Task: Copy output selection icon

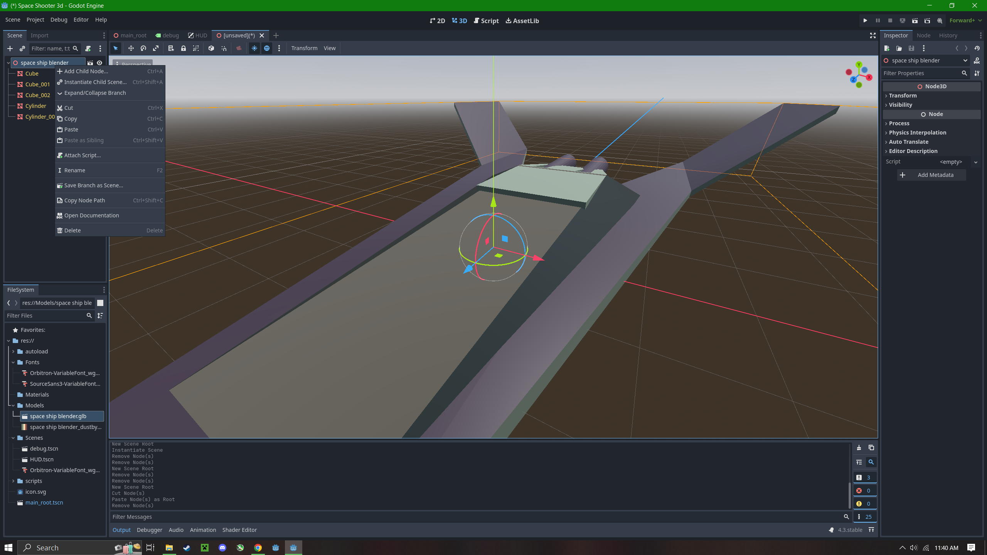Action: click(x=871, y=447)
